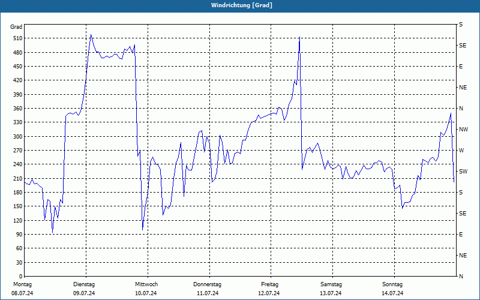Click the 'Samstag' day label

(331, 284)
